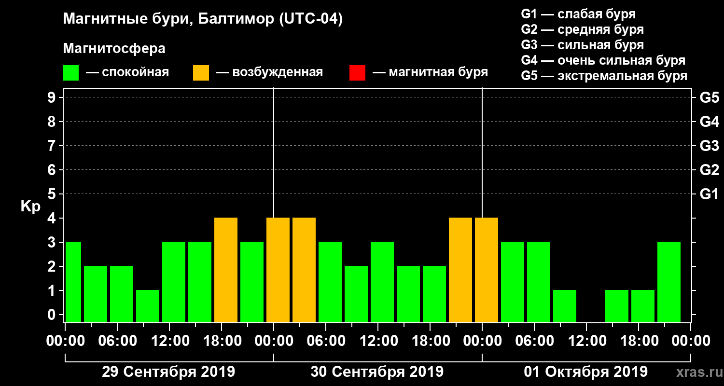Image resolution: width=724 pixels, height=386 pixels.
Task: Click the red 'магнитная буря' legend swatch
Action: [x=357, y=73]
